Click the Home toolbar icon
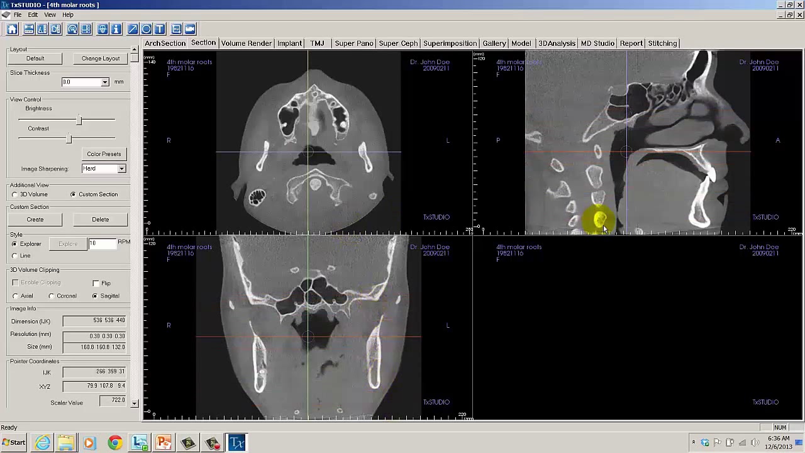This screenshot has height=453, width=805. tap(12, 29)
